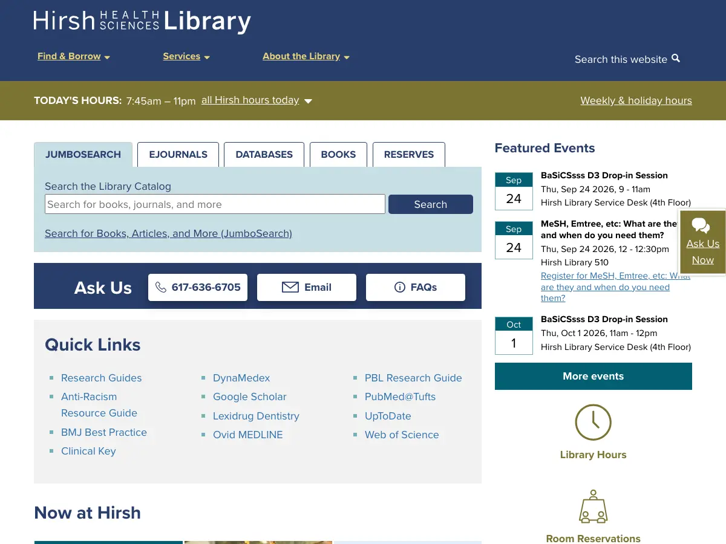Click the phone icon on the 617-636-6705 button

[x=161, y=287]
